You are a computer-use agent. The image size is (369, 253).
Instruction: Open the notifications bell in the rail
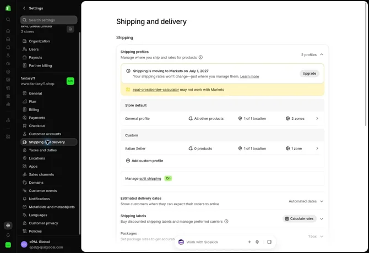click(8, 235)
